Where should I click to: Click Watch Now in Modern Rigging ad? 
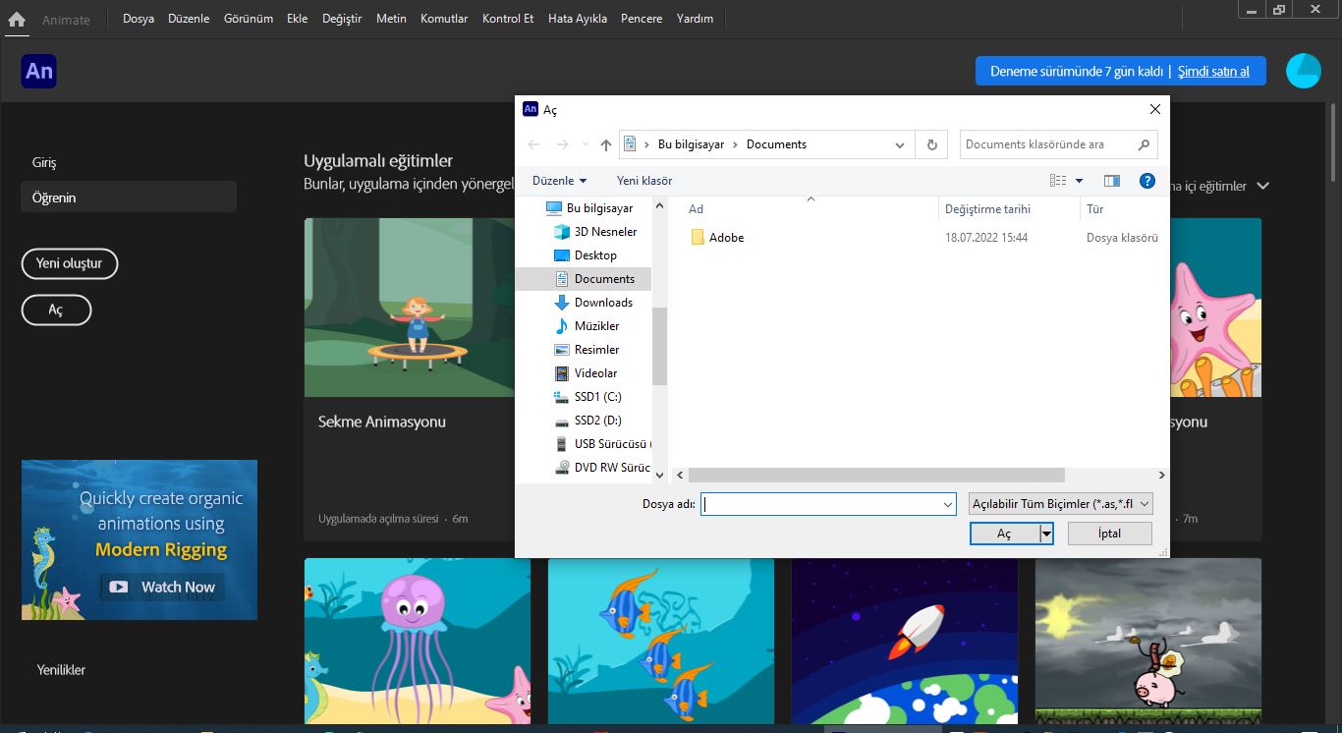(x=162, y=587)
